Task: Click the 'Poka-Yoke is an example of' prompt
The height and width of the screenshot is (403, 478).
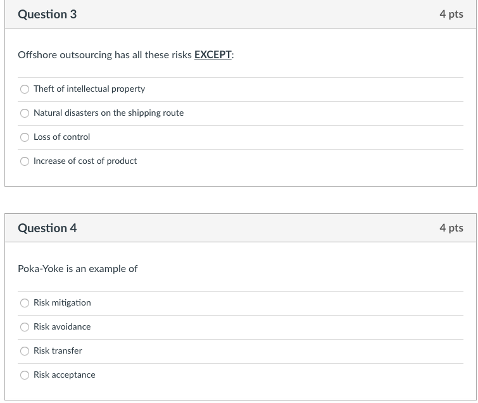Action: 77,269
